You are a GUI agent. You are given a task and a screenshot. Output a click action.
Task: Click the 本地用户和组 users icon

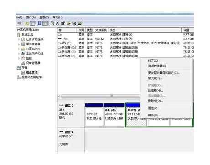click(23, 54)
